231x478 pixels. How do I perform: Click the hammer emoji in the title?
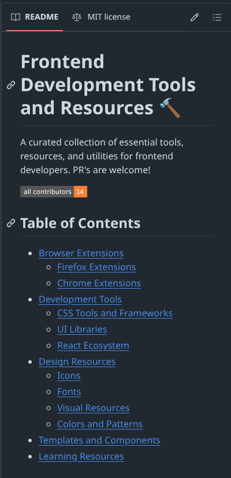pos(170,108)
